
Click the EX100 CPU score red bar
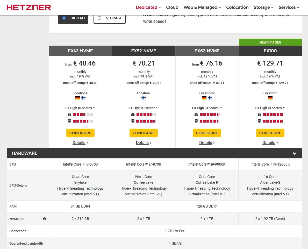(x=273, y=115)
